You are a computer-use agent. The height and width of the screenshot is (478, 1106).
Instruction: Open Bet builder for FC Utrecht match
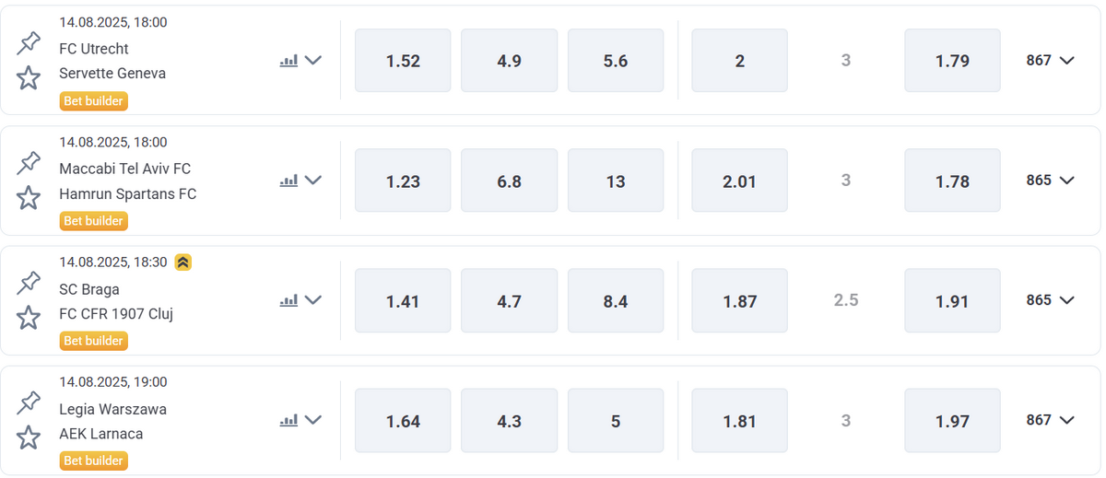[x=93, y=101]
